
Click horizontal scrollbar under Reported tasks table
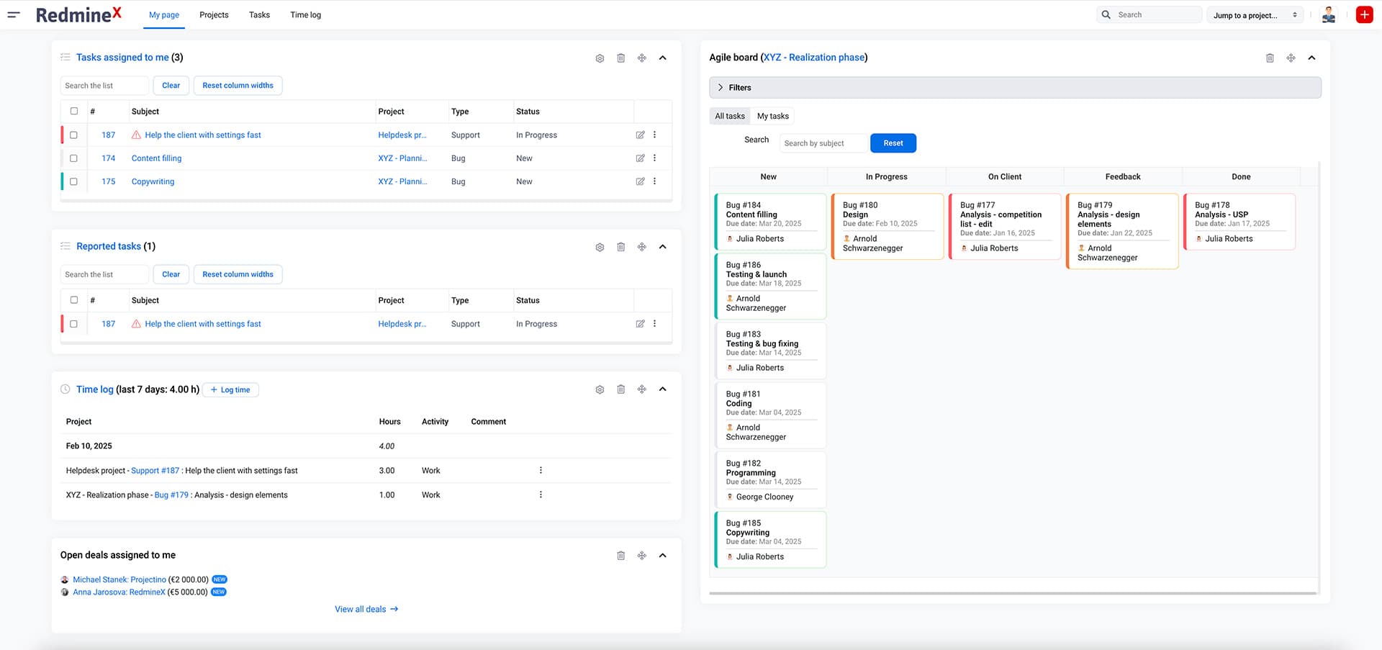[x=366, y=343]
